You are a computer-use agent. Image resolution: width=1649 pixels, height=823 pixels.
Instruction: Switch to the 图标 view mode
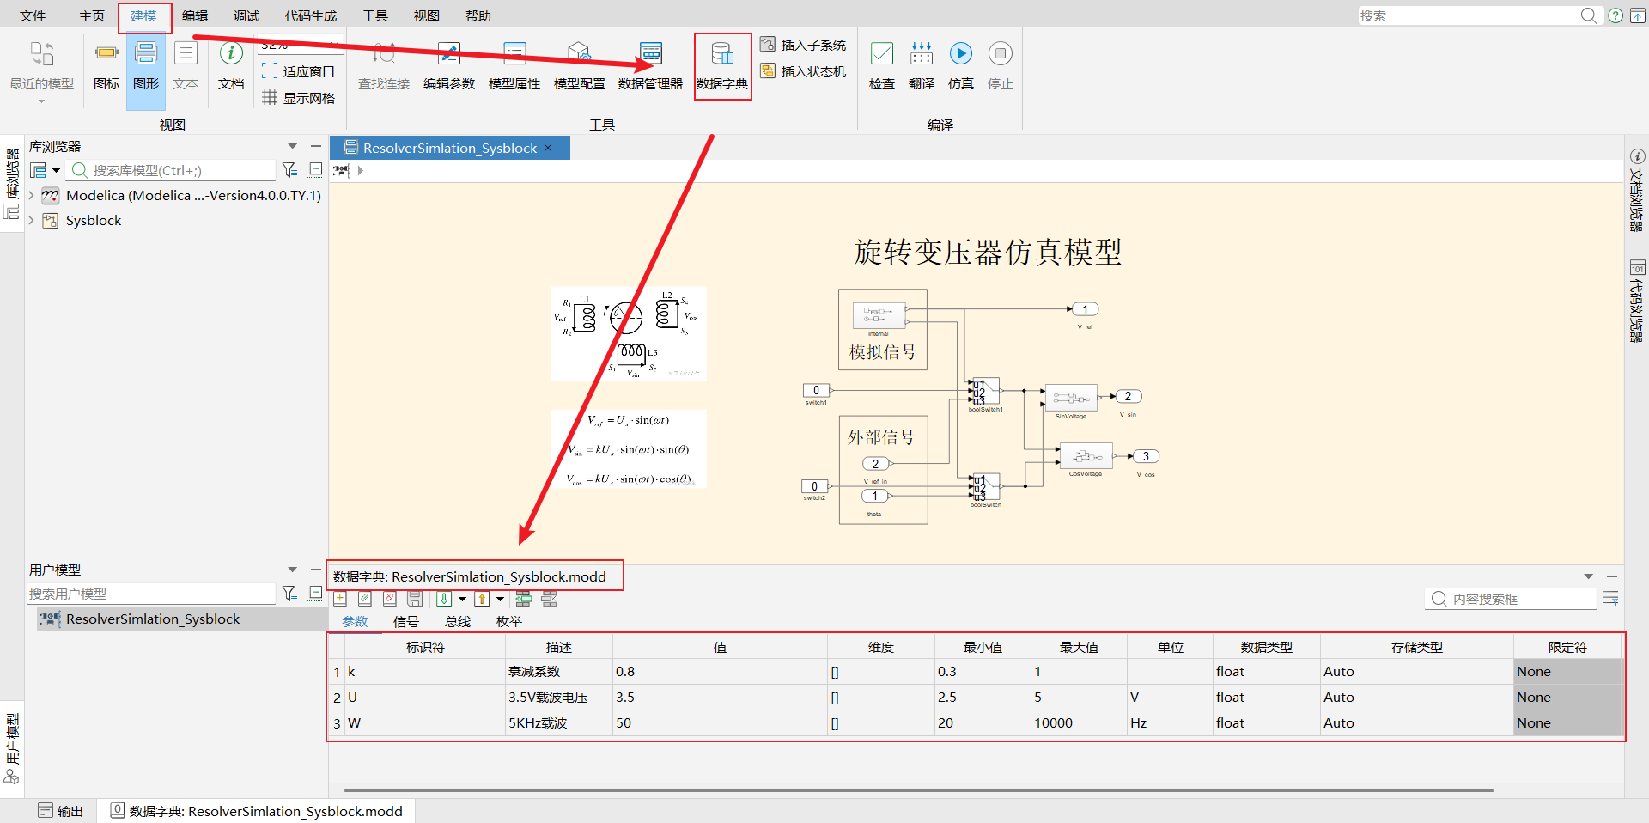(106, 65)
